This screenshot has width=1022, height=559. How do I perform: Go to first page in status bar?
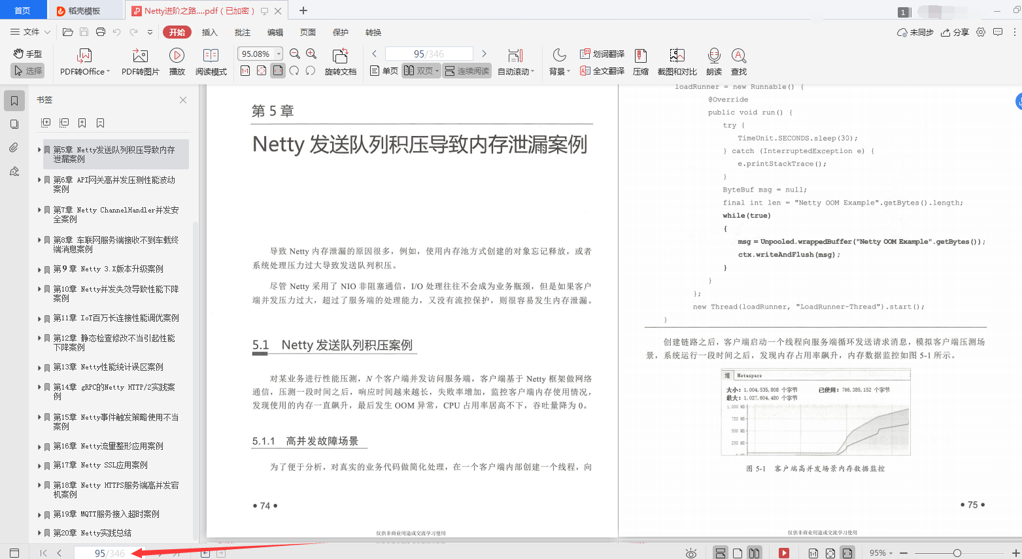point(43,553)
